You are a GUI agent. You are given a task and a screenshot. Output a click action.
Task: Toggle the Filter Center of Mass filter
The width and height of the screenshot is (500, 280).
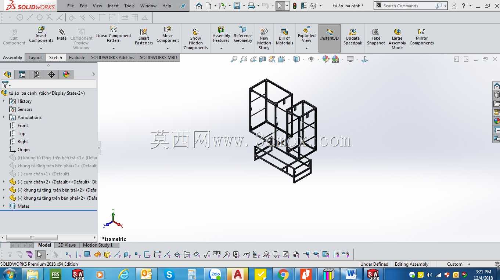pyautogui.click(x=296, y=254)
